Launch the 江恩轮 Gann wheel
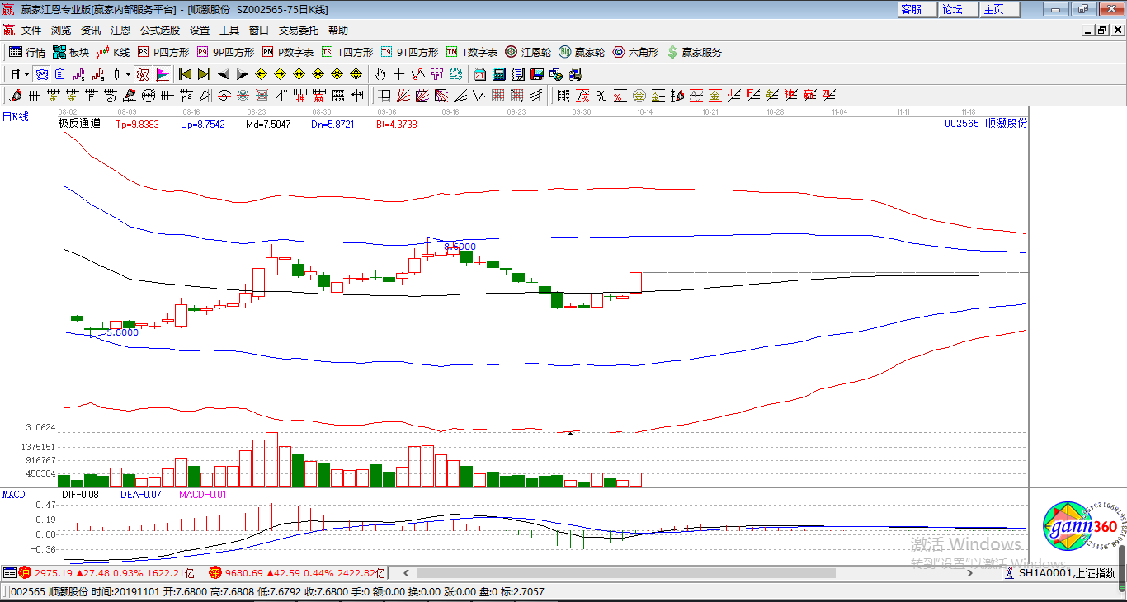Screen dimensions: 1127x602 click(528, 52)
